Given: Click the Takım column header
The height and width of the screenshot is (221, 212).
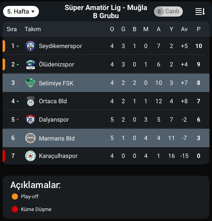Looking at the screenshot, I should pyautogui.click(x=33, y=29).
